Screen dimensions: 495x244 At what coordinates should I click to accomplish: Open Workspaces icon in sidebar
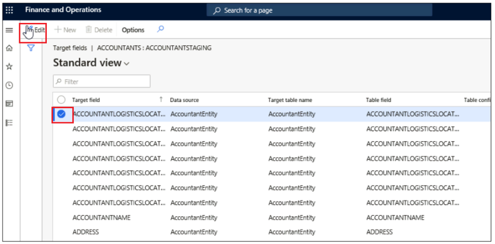point(9,104)
